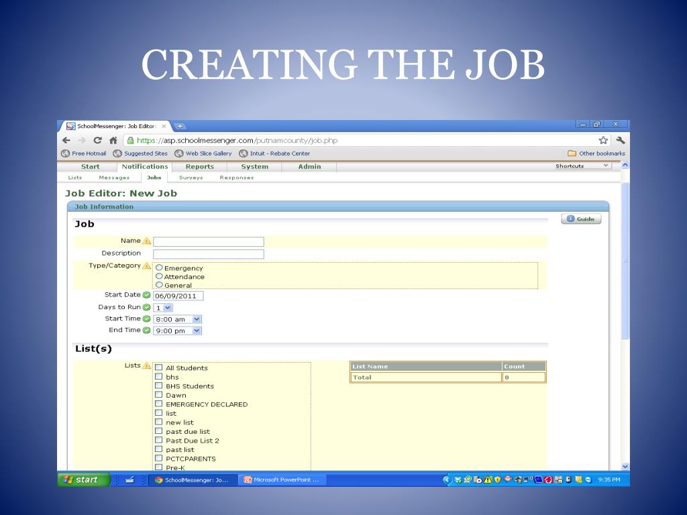
Task: Switch to the Messages sub-tab
Action: pos(114,177)
